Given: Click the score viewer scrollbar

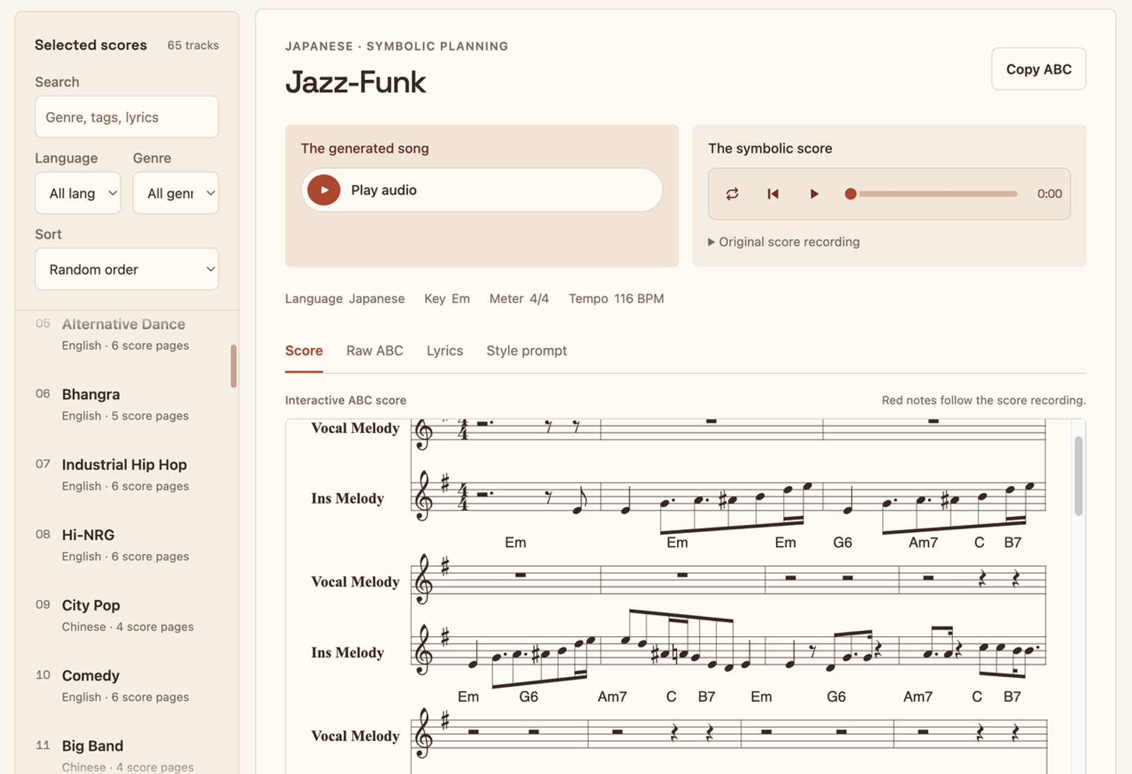Looking at the screenshot, I should click(x=1078, y=475).
